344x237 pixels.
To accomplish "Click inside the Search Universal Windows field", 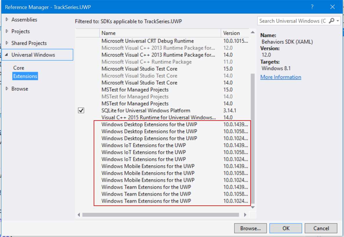I will [290, 21].
